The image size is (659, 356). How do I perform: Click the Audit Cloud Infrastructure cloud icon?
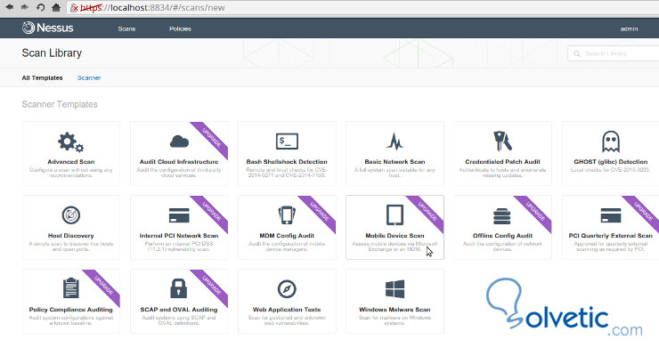pos(179,142)
